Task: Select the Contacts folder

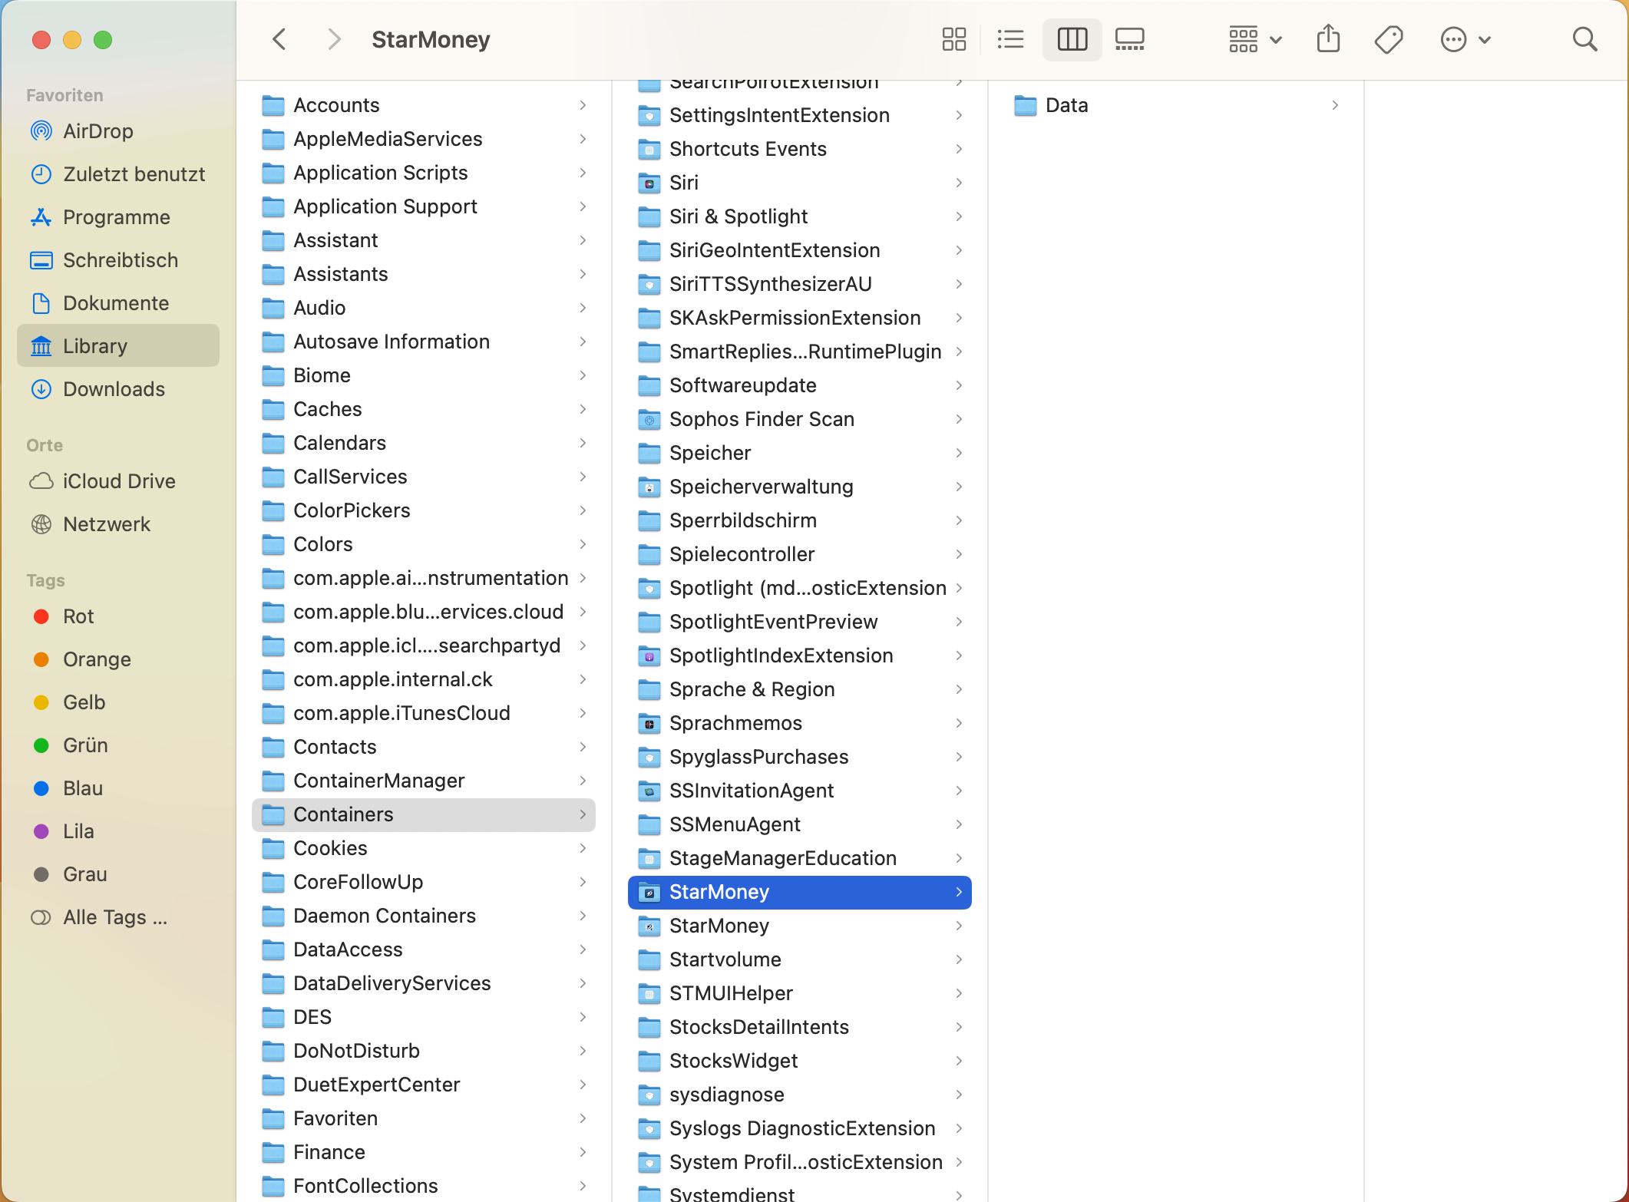Action: coord(424,747)
